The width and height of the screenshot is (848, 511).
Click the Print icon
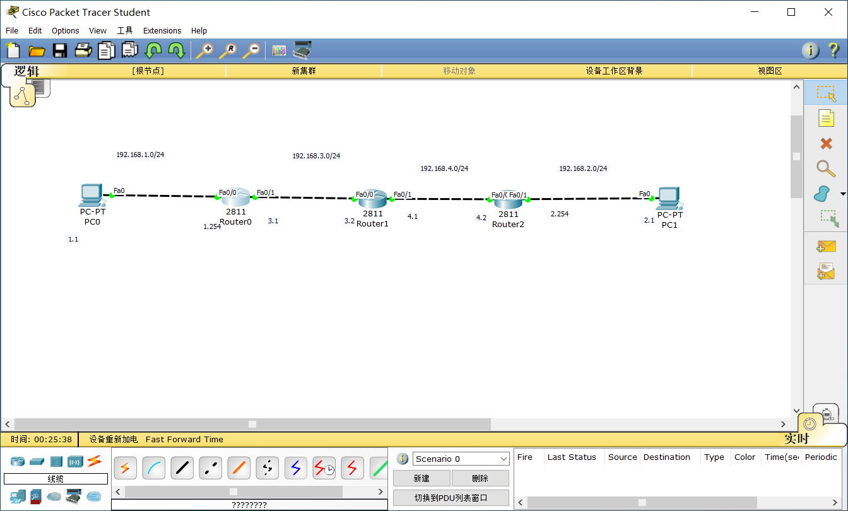point(83,50)
